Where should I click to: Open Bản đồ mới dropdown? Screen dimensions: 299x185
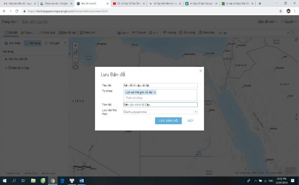click(268, 22)
